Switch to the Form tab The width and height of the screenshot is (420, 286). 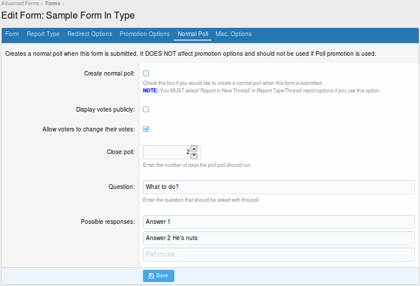coord(12,34)
